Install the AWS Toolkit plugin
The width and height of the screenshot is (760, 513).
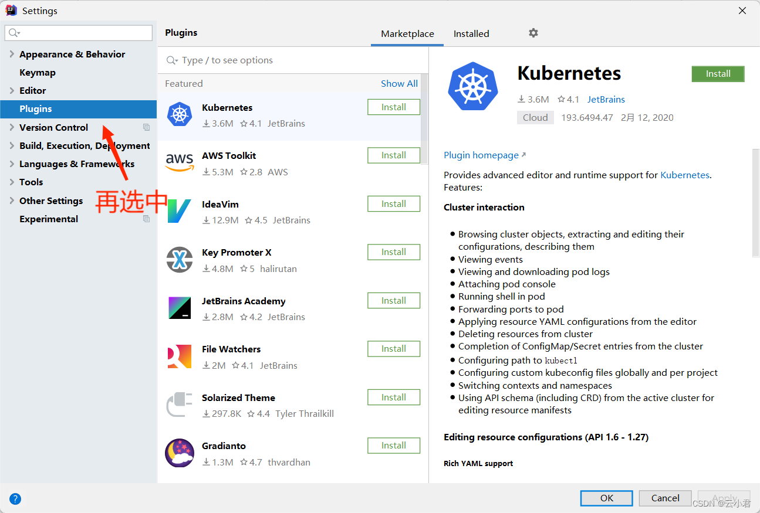(394, 155)
